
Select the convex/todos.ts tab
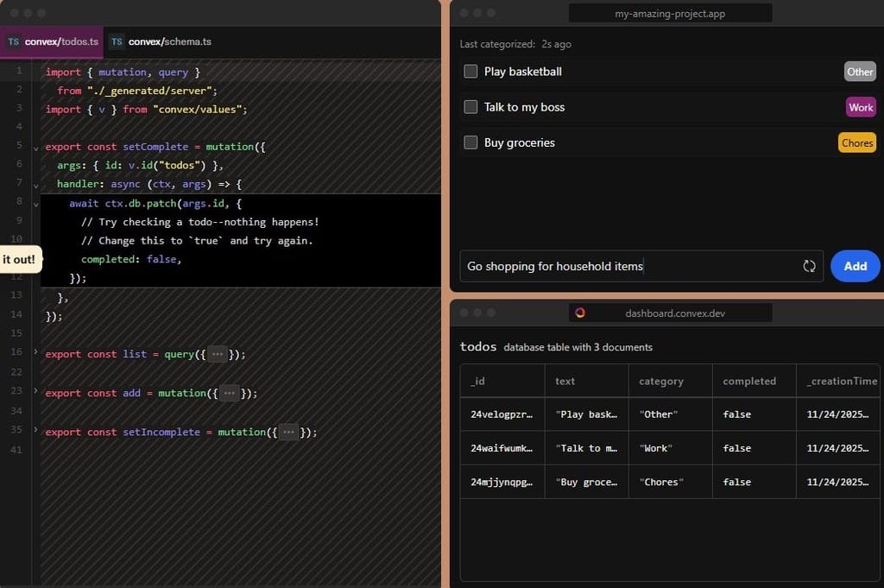(x=60, y=41)
